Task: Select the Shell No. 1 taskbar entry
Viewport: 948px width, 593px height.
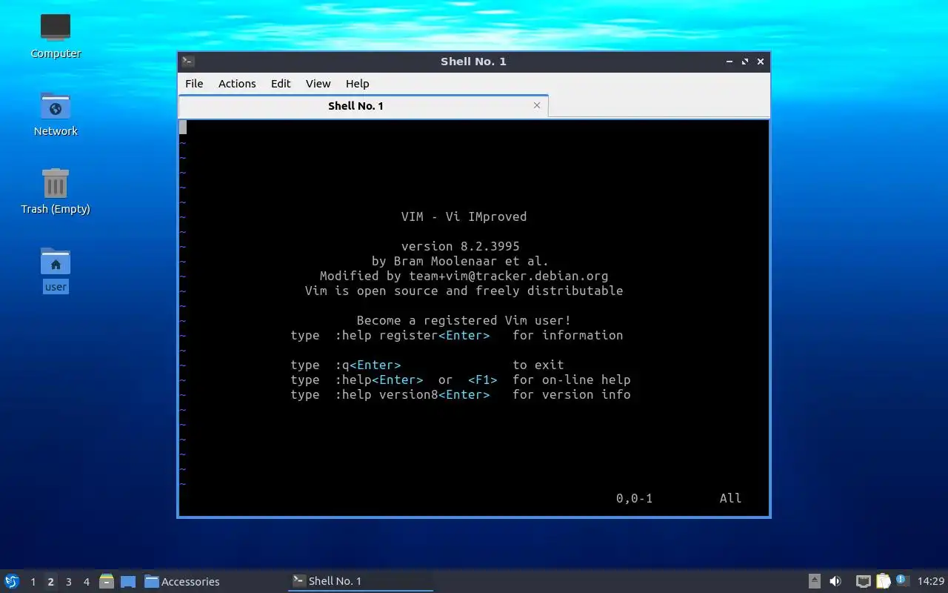Action: click(x=360, y=581)
